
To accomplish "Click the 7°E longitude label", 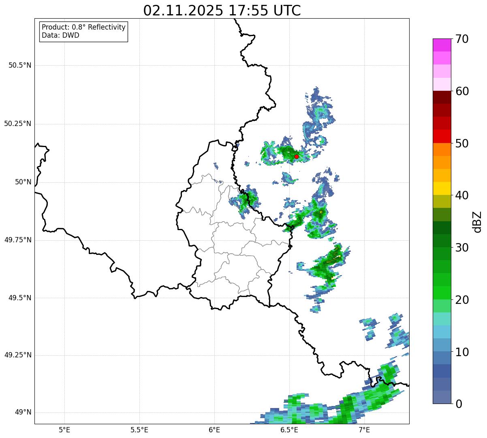I will click(364, 429).
